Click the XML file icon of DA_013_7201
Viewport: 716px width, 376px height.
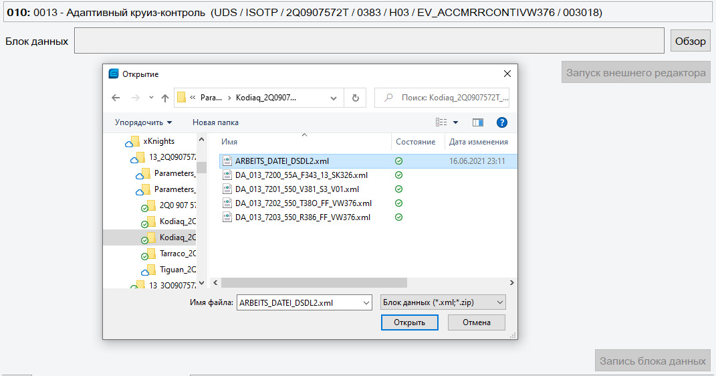[227, 189]
